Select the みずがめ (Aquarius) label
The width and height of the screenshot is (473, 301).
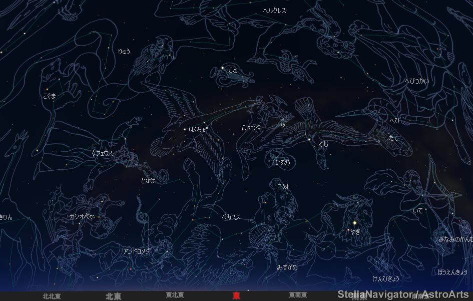[x=287, y=267]
